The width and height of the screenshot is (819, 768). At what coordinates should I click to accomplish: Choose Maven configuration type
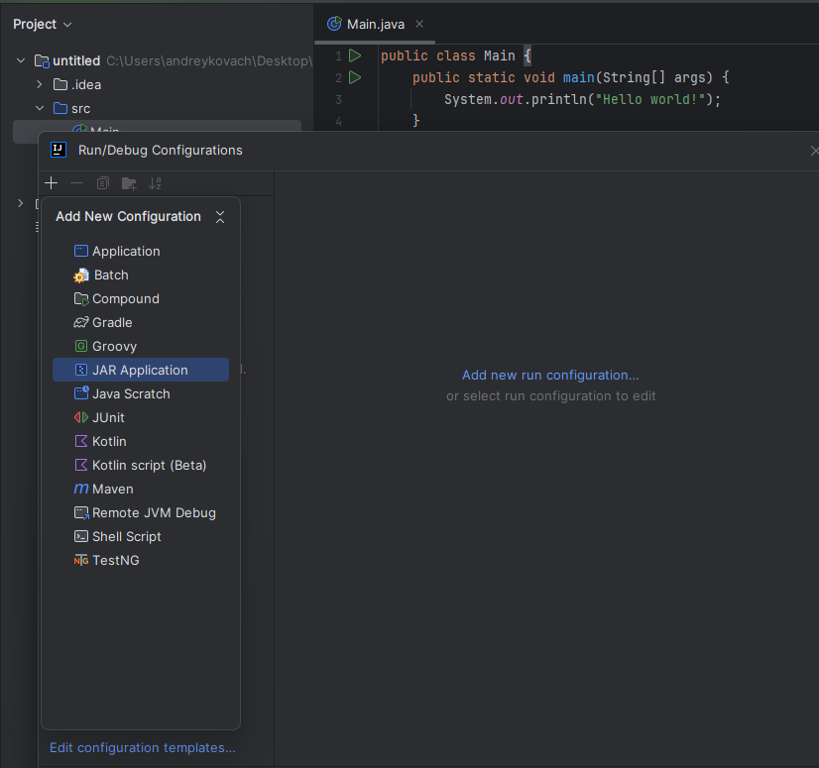141,489
